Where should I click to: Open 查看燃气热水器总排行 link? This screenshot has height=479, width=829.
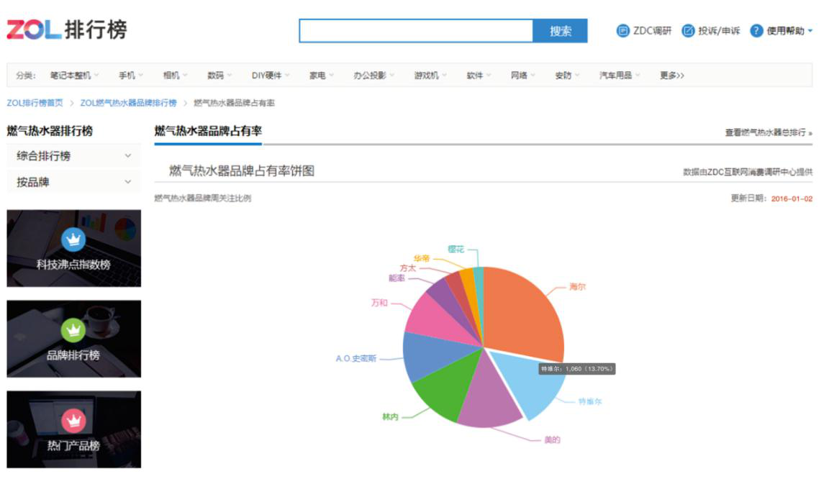769,132
